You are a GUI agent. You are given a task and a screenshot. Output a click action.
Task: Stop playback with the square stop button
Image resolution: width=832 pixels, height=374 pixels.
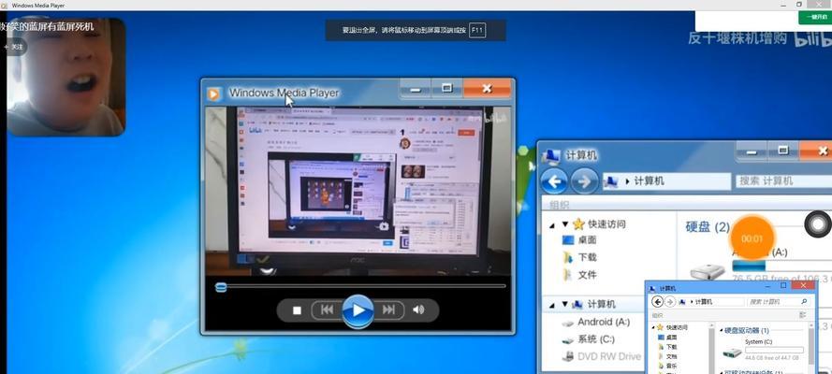point(298,310)
